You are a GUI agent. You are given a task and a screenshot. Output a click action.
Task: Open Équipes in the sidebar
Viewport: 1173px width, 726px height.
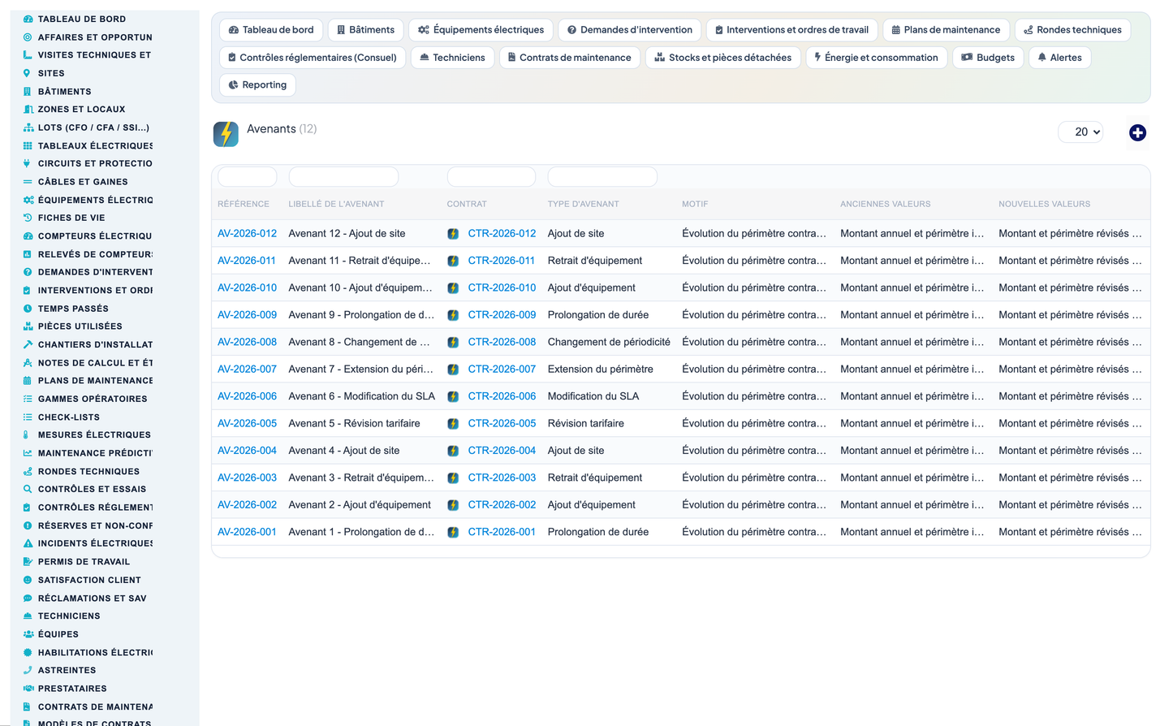[x=58, y=634]
